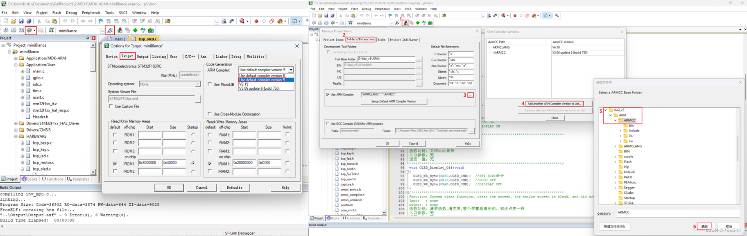Screen dimensions: 747x236
Task: Open ARM Compiler version dropdown
Action: [x=291, y=70]
